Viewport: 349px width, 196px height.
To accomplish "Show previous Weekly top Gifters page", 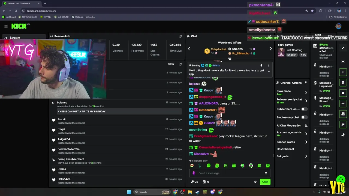I will coord(189,49).
